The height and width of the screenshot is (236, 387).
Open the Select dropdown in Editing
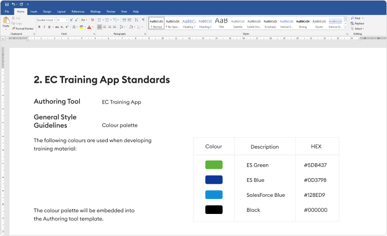357,29
